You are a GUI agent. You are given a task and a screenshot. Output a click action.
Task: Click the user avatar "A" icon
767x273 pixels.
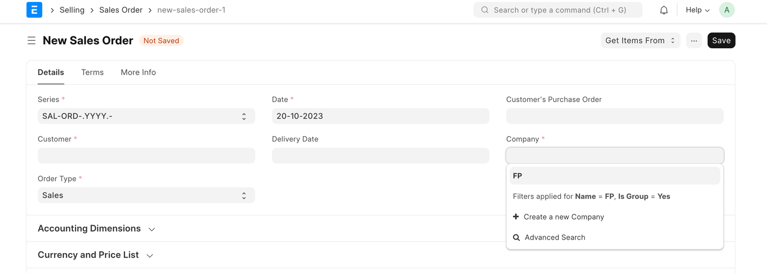coord(727,10)
